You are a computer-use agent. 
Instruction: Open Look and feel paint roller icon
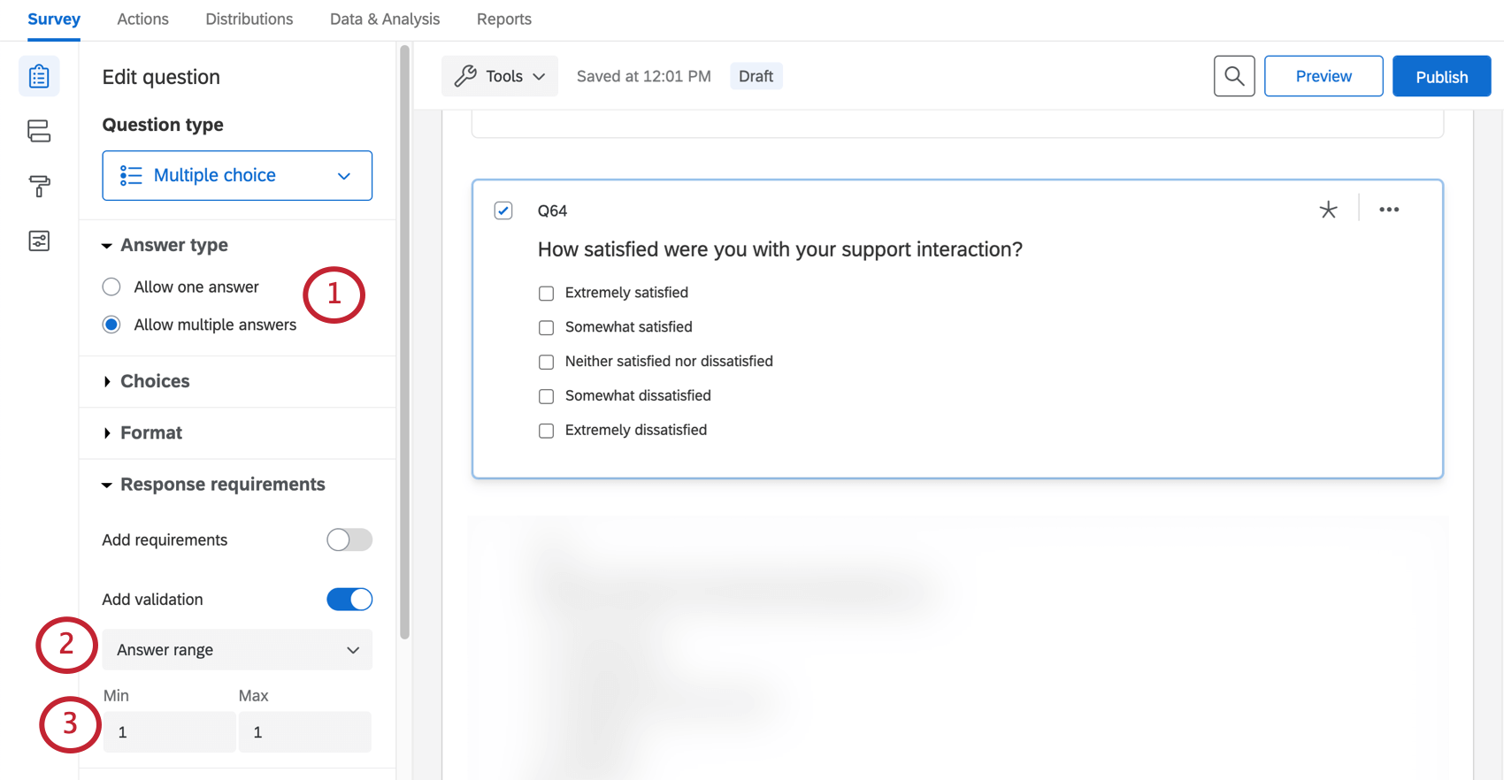39,186
